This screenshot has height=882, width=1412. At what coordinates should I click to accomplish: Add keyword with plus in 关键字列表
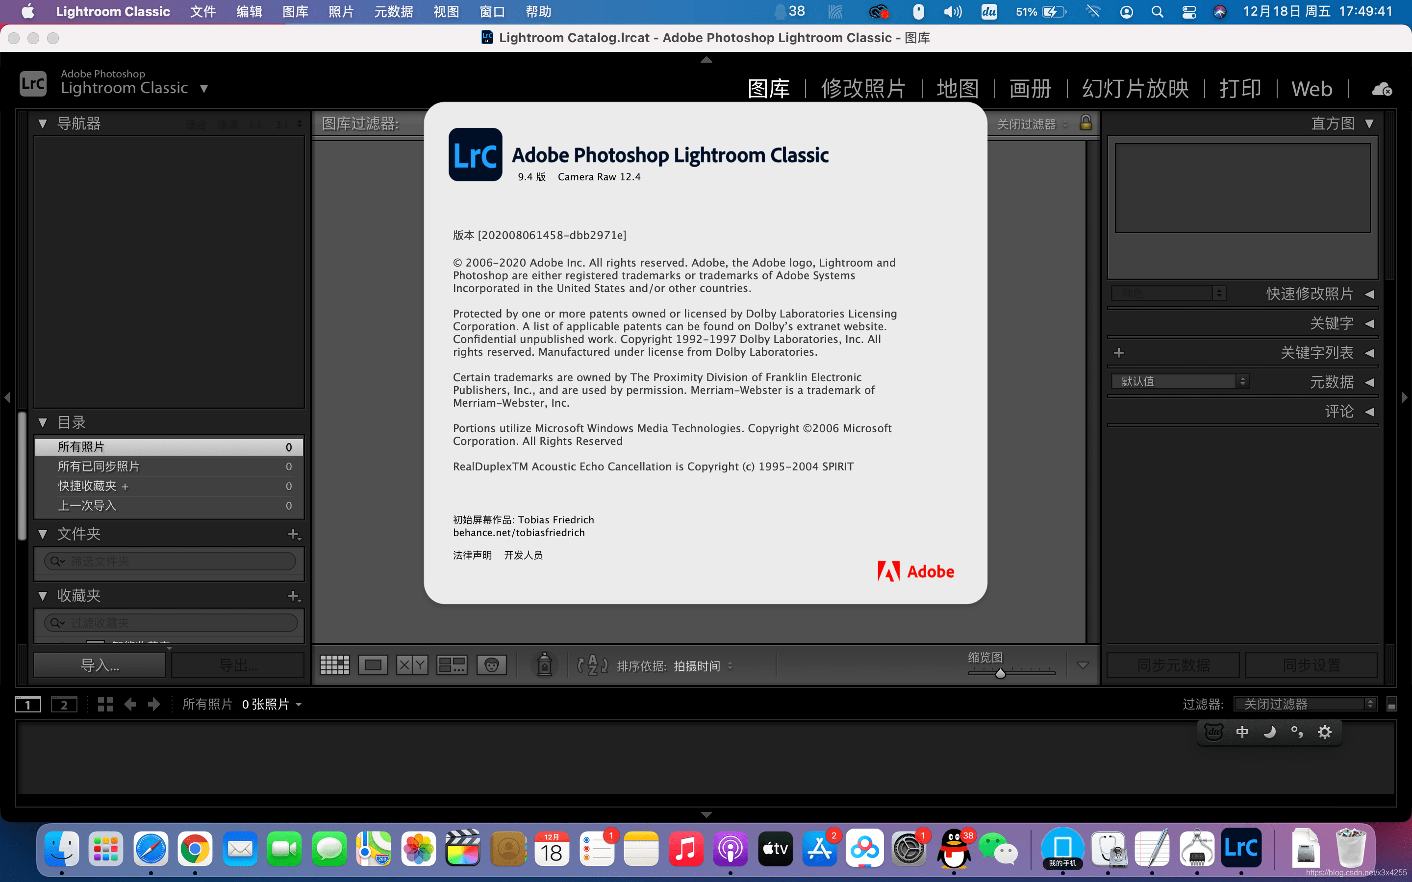[1118, 353]
